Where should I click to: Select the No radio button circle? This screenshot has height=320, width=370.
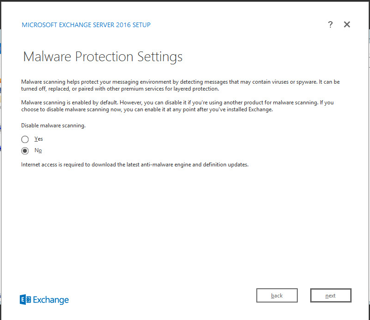point(25,151)
